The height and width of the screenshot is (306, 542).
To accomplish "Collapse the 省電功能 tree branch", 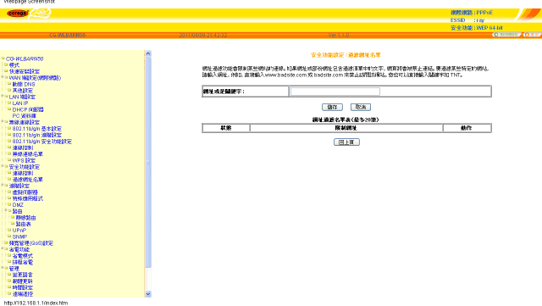I will click(3, 249).
